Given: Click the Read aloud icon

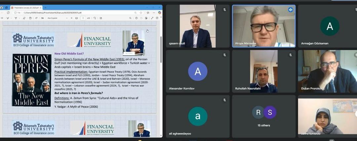Looking at the screenshot, I should (x=36, y=18).
